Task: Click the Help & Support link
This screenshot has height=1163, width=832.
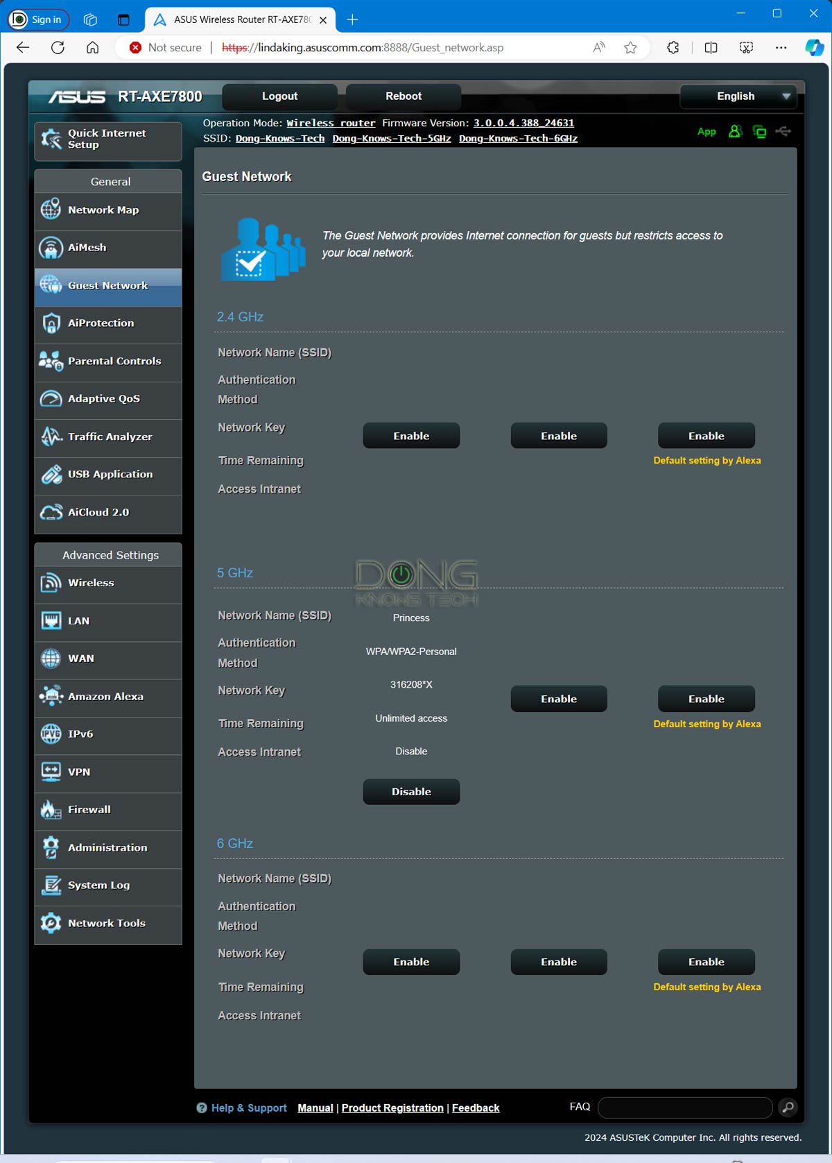Action: point(249,1108)
